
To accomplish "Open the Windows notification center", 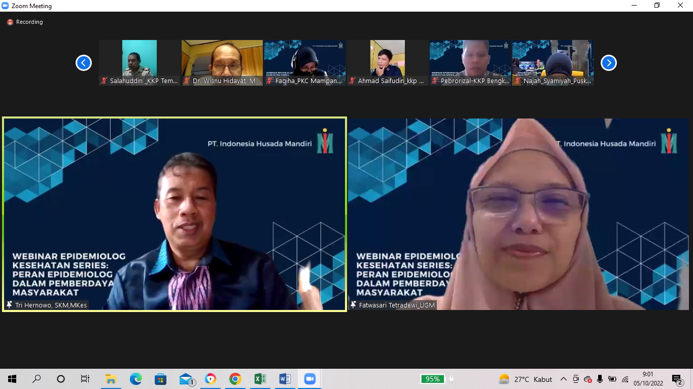I will [677, 379].
